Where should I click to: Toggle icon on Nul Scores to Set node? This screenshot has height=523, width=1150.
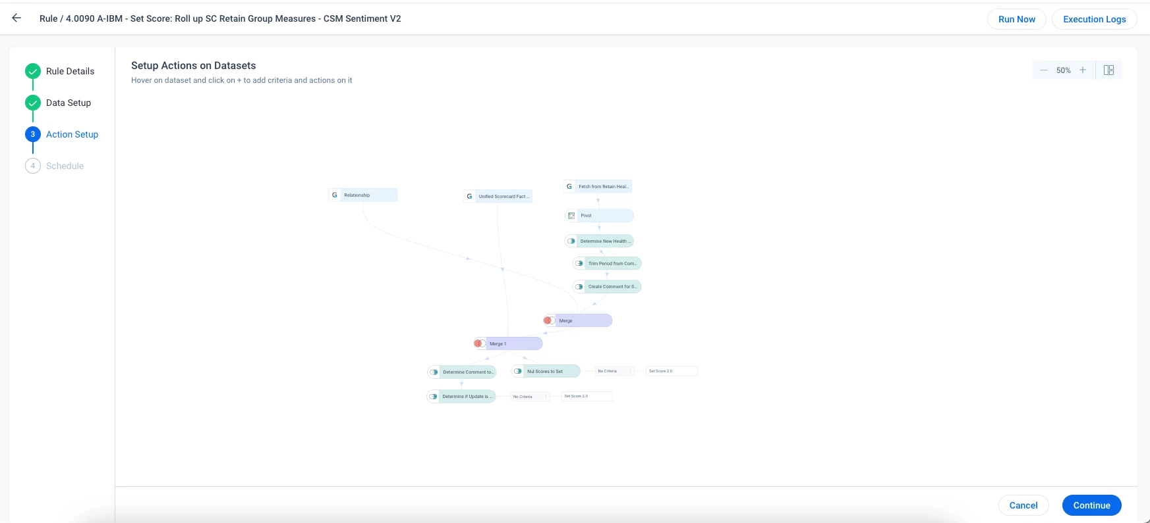click(x=518, y=371)
